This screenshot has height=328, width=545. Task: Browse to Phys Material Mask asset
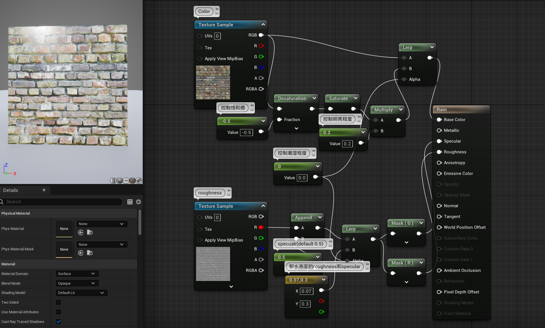(90, 253)
